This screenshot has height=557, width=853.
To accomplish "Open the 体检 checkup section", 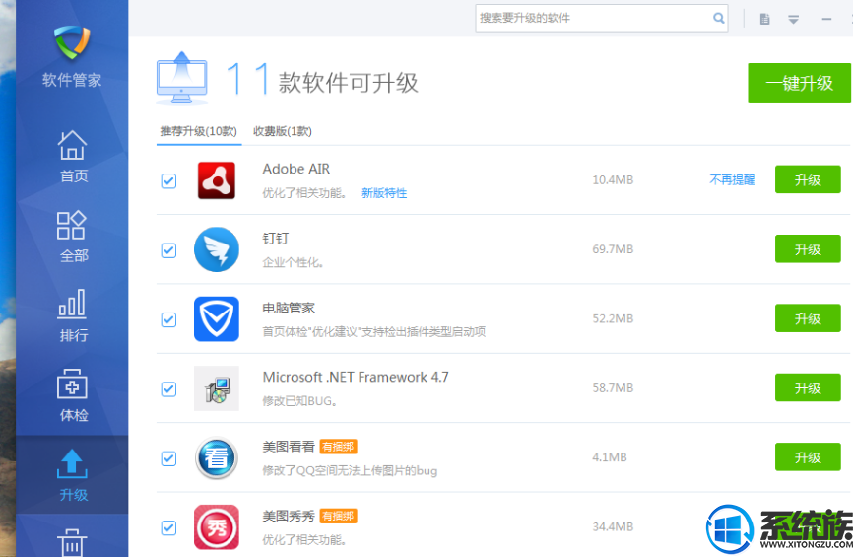I will pos(72,395).
